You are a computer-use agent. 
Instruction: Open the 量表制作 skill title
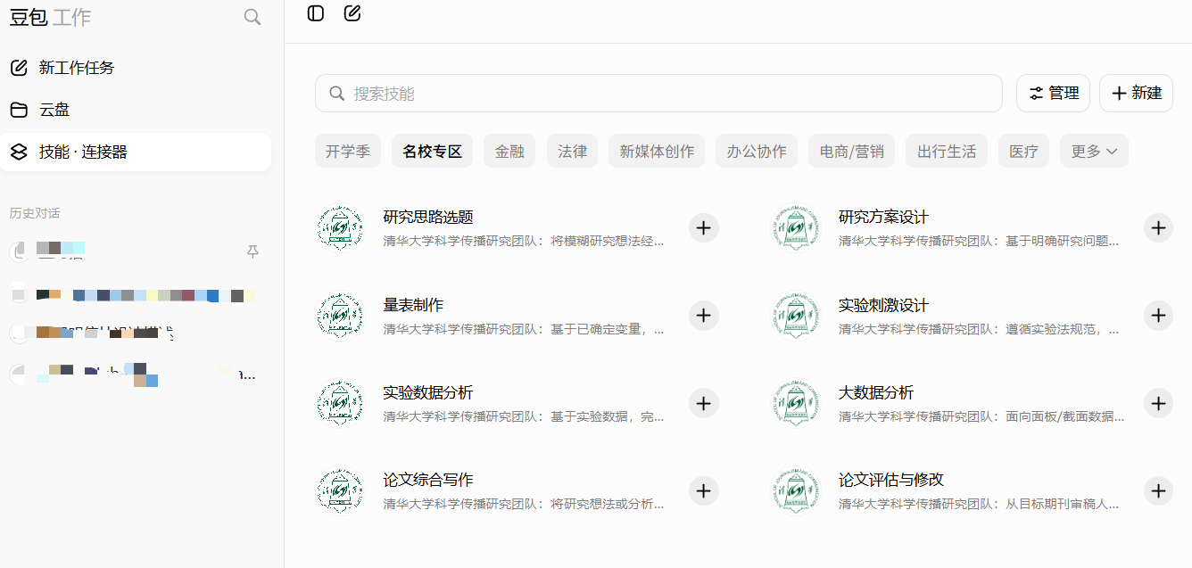click(413, 305)
